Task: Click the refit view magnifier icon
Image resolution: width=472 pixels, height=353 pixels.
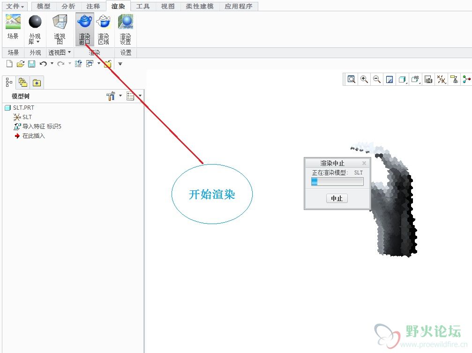Action: coord(351,79)
